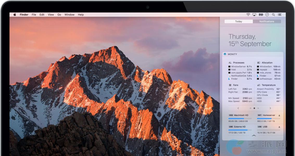This screenshot has width=295, height=156.
Task: Open Spotlight search magnifier
Action: pos(273,15)
